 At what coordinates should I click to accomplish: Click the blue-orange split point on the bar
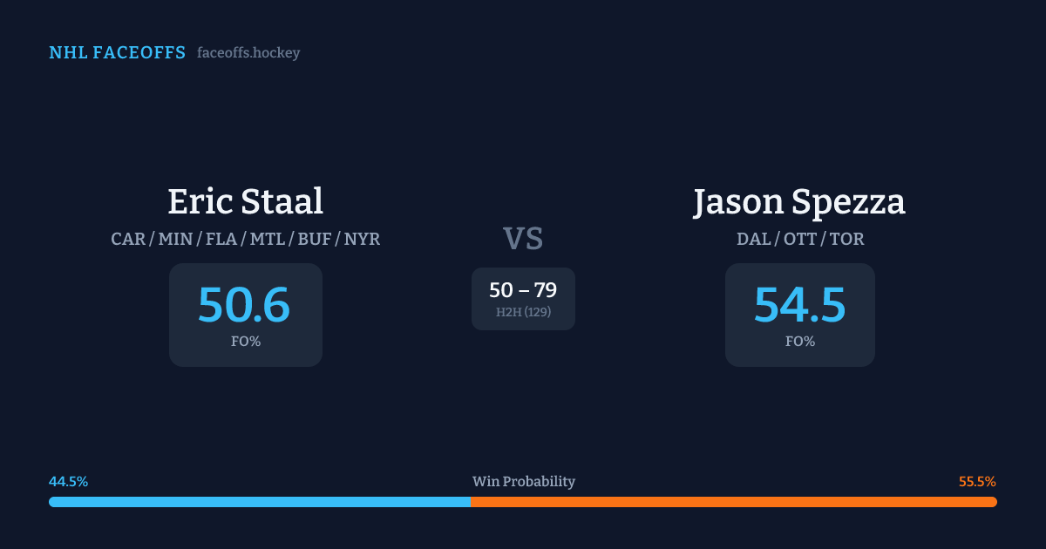[471, 502]
